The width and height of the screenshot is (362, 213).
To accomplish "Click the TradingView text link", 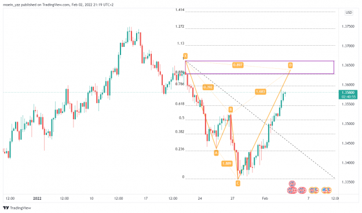I will coord(20,208).
